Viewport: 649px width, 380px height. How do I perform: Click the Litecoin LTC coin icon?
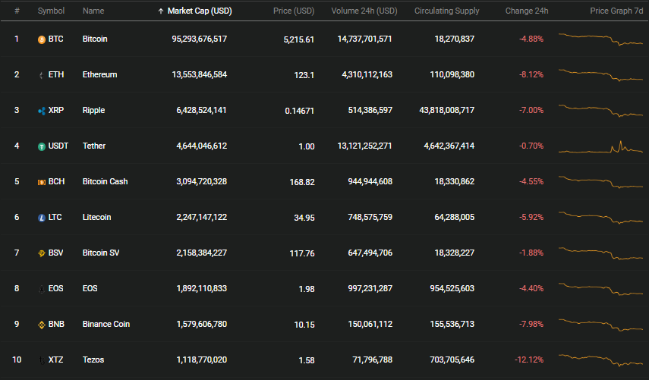(42, 218)
